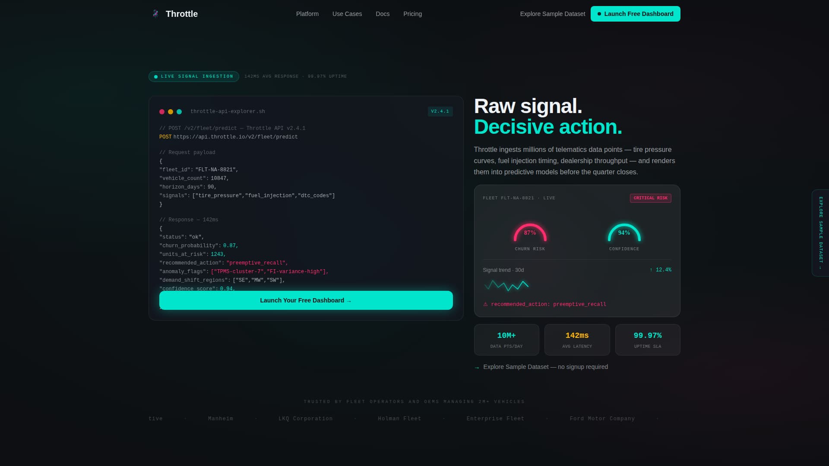Viewport: 829px width, 466px height.
Task: Click the red terminal window dot
Action: pos(162,112)
